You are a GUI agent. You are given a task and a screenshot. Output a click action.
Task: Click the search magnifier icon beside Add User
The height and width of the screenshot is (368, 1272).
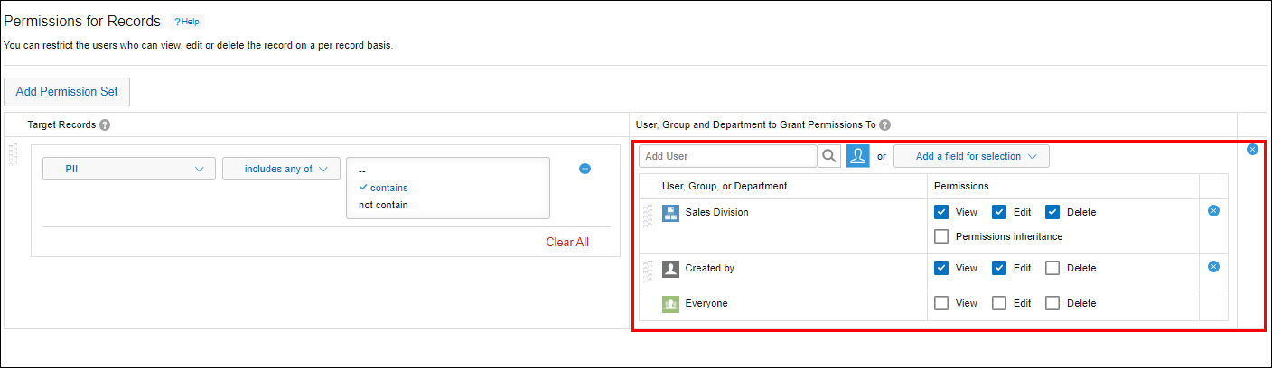[828, 156]
